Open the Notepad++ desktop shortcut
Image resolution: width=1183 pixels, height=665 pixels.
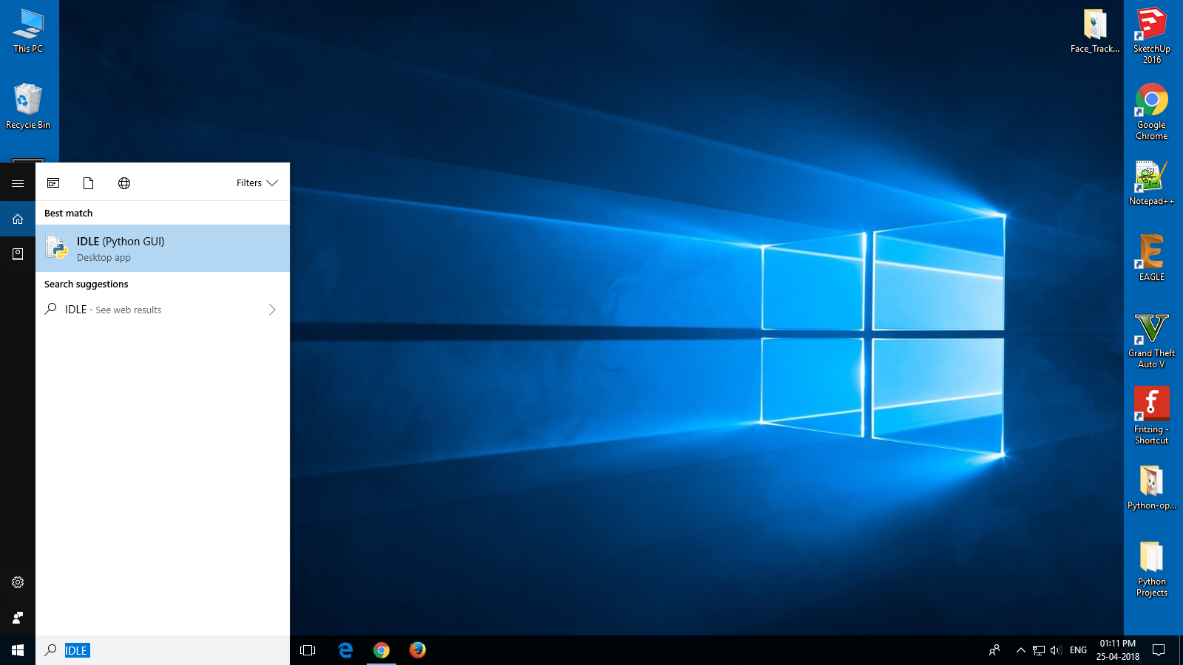coord(1151,183)
